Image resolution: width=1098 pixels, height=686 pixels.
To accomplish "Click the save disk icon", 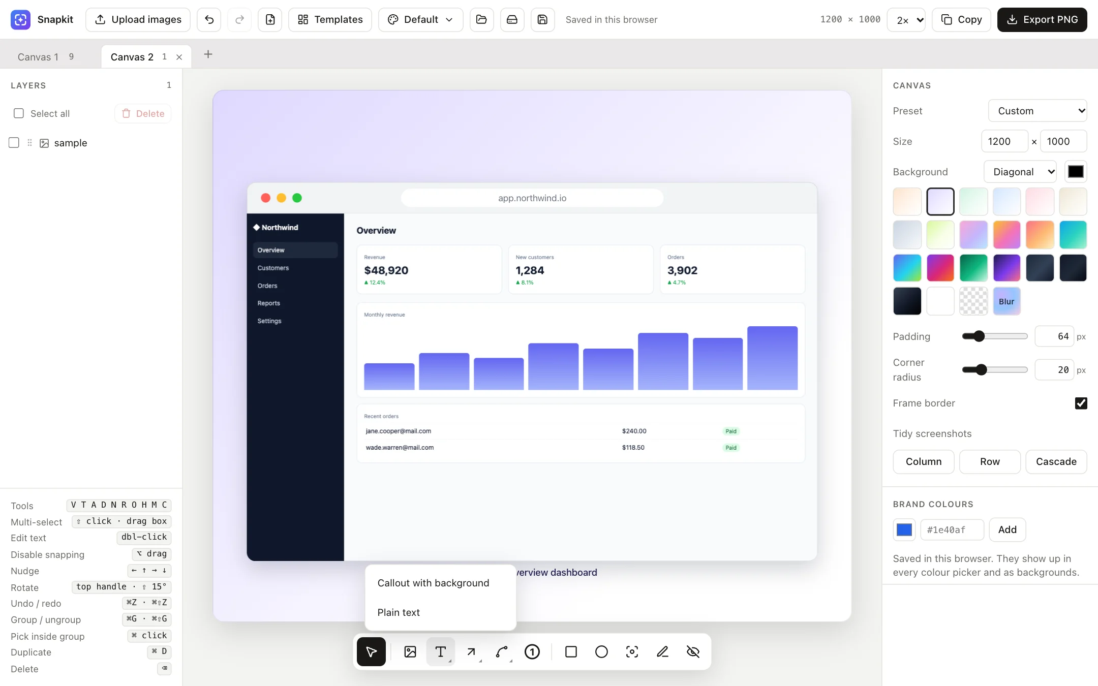I will pyautogui.click(x=542, y=19).
